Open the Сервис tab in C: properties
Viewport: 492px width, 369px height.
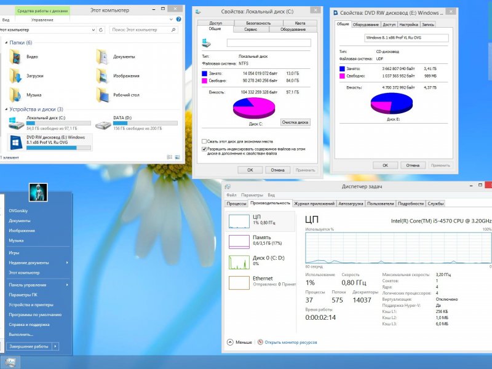pos(251,29)
